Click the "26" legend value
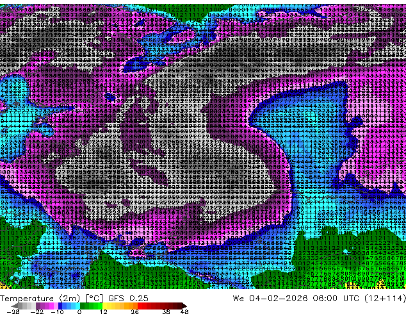This screenshot has width=406, height=314. click(134, 311)
